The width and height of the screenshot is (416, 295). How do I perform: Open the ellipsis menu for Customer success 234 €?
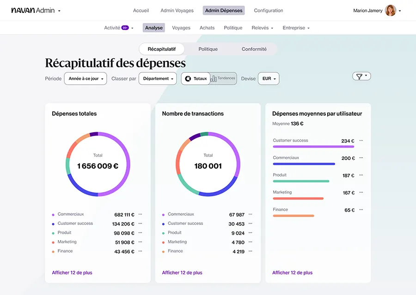coord(361,140)
